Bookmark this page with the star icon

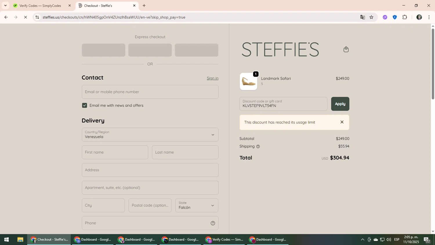point(371,17)
